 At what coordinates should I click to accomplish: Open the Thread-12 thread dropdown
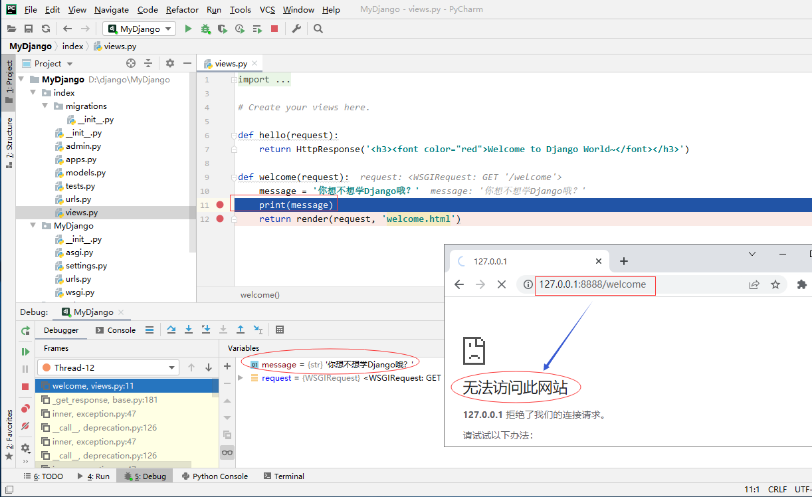pyautogui.click(x=109, y=367)
